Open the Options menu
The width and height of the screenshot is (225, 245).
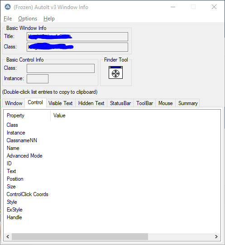coord(28,19)
